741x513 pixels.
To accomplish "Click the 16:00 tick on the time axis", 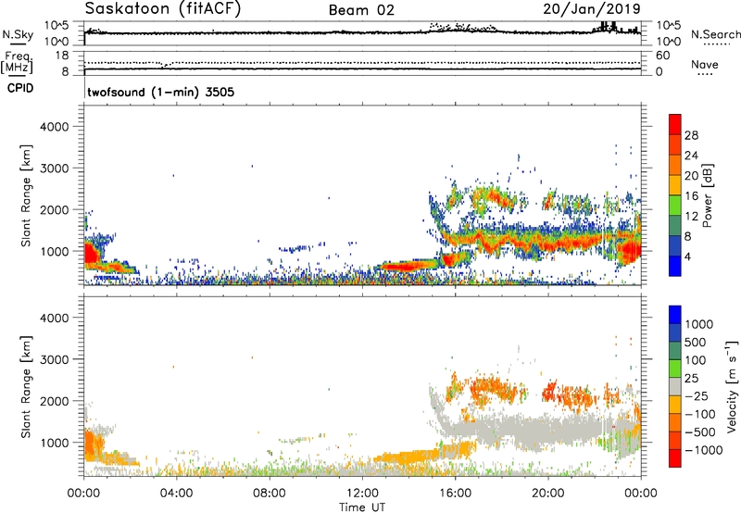I will pyautogui.click(x=455, y=494).
